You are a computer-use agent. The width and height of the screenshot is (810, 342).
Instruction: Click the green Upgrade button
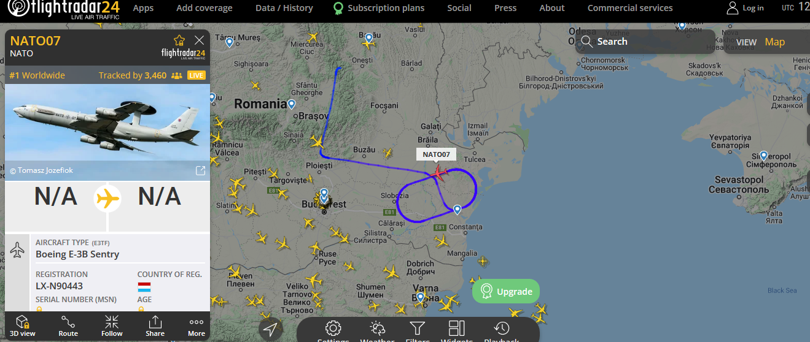point(506,291)
